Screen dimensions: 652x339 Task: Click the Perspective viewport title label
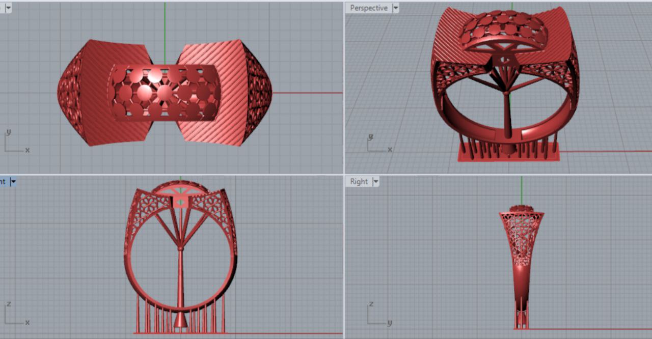[x=369, y=8]
